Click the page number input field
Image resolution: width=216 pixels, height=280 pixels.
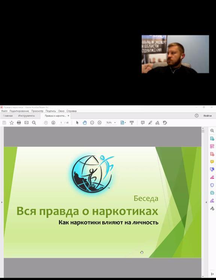[x=61, y=123]
